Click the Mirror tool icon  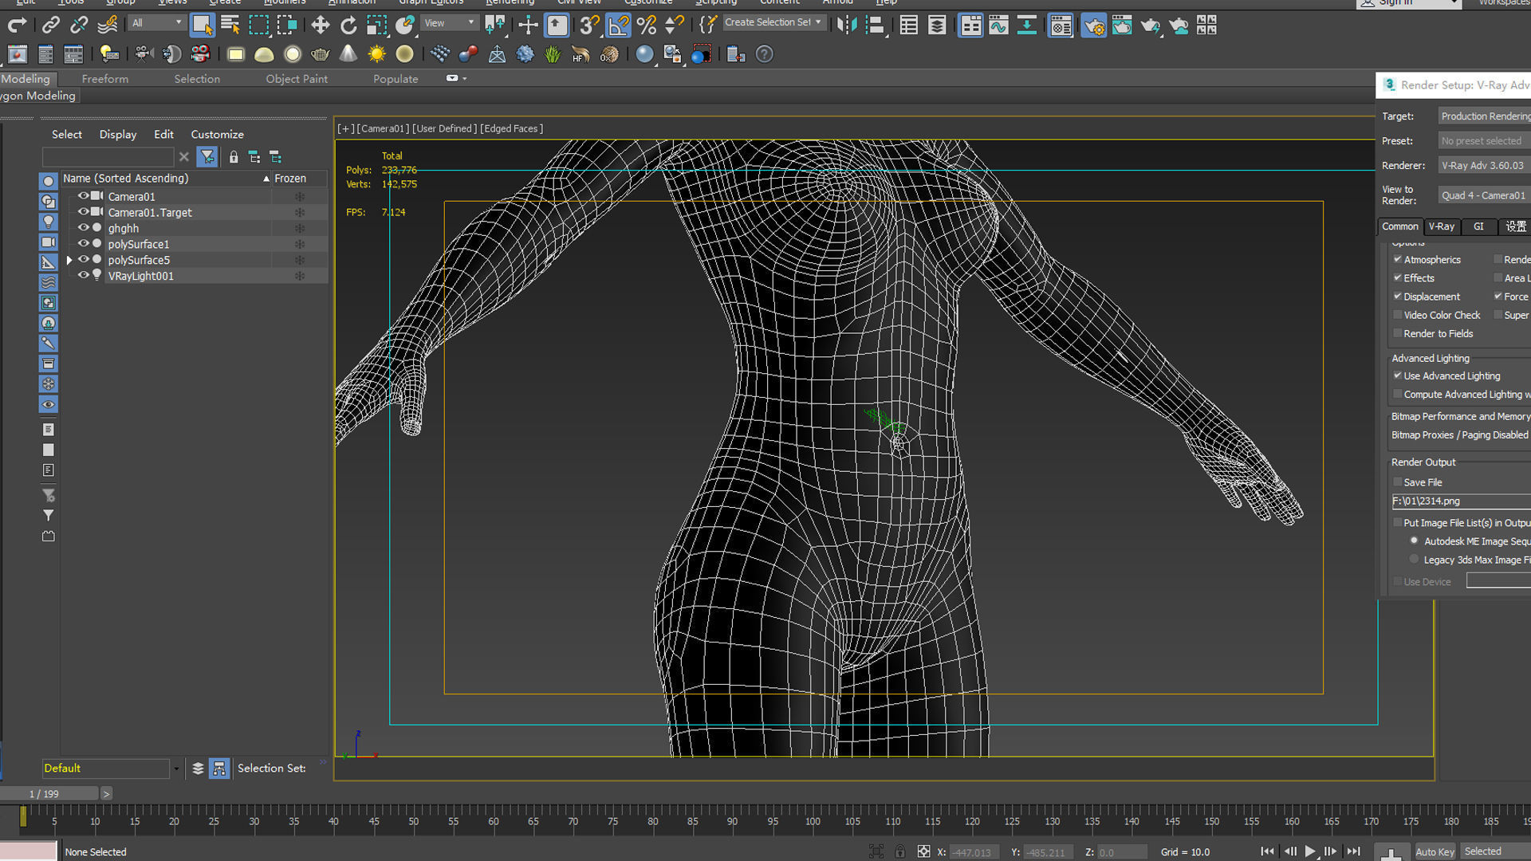coord(846,26)
